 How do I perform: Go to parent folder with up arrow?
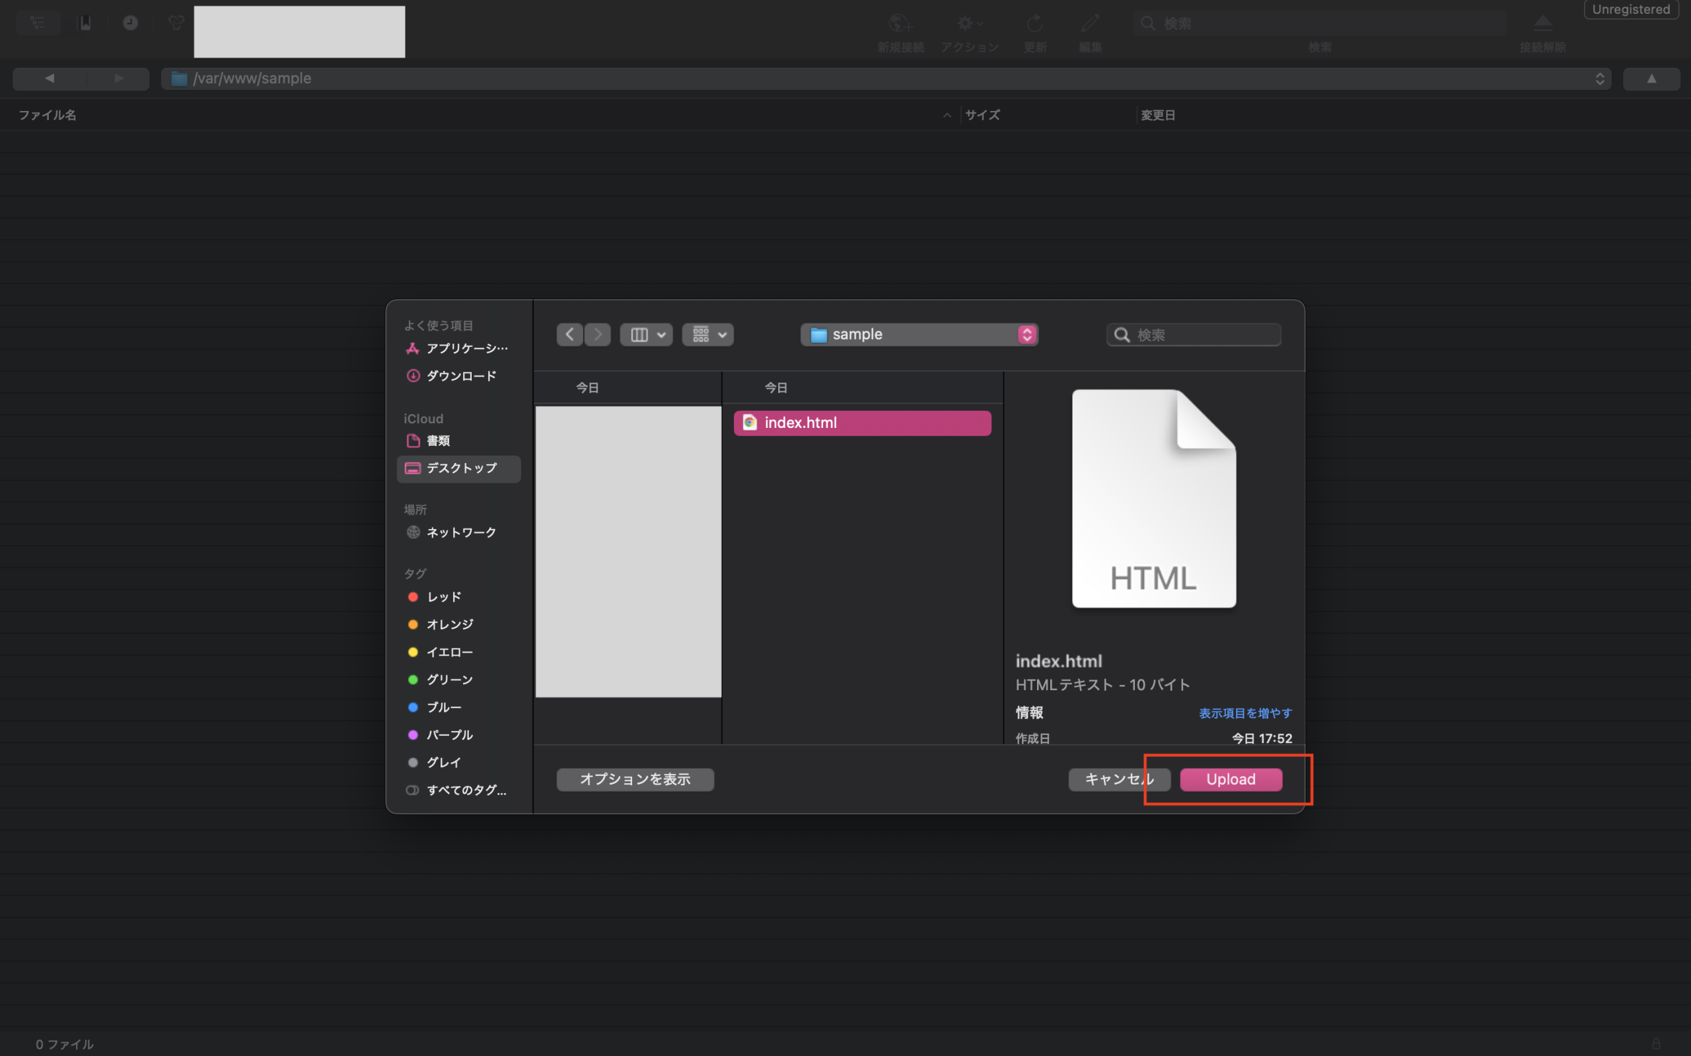click(x=1651, y=78)
